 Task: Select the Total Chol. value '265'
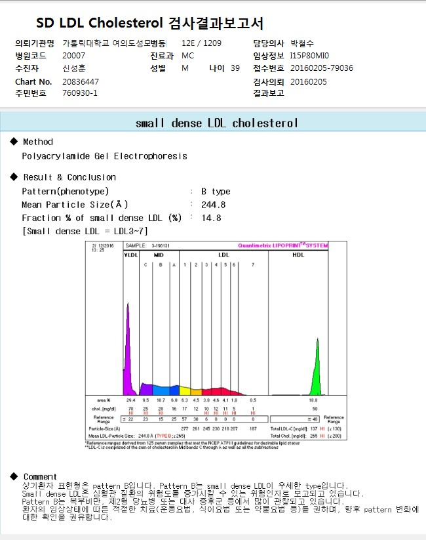(x=313, y=436)
